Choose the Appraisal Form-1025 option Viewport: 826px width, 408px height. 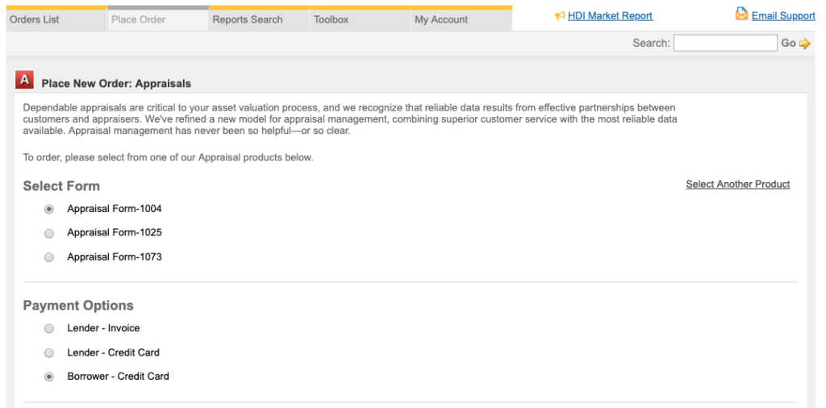pyautogui.click(x=49, y=233)
